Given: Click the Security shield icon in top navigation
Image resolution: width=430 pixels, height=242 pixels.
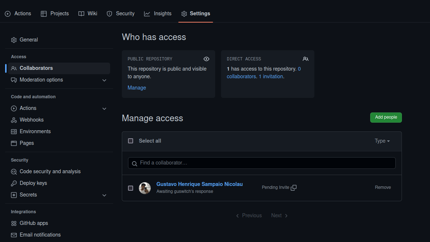Looking at the screenshot, I should click(109, 14).
